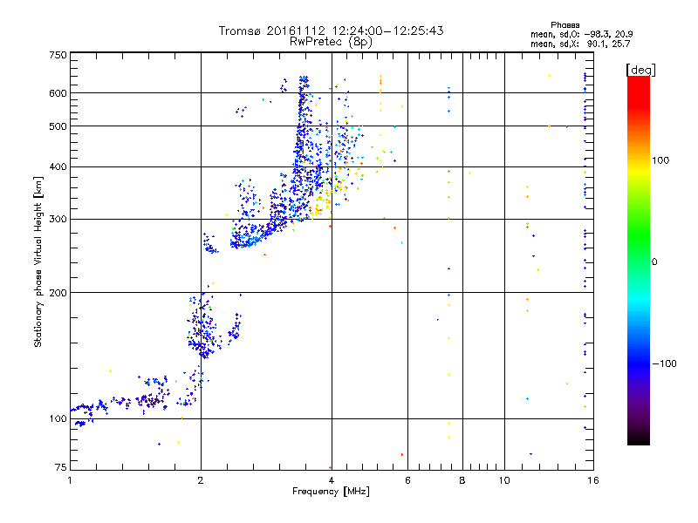
Task: Click the 'mean, sd,X: 90.1, 25.7' text
Action: (x=580, y=44)
